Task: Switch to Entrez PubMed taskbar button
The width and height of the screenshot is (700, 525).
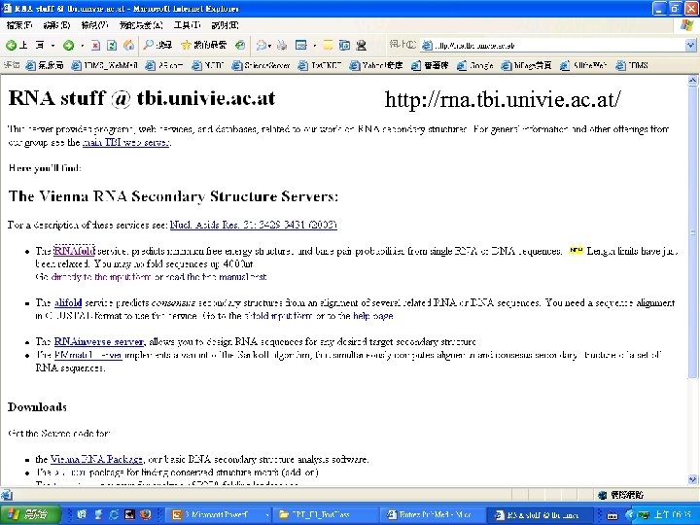Action: coord(432,514)
